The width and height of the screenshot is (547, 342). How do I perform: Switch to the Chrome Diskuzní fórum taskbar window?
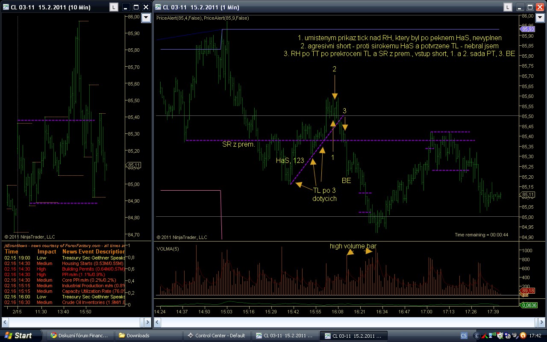click(x=80, y=336)
